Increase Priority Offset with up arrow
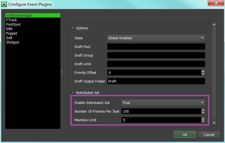The image size is (225, 143). tap(203, 71)
